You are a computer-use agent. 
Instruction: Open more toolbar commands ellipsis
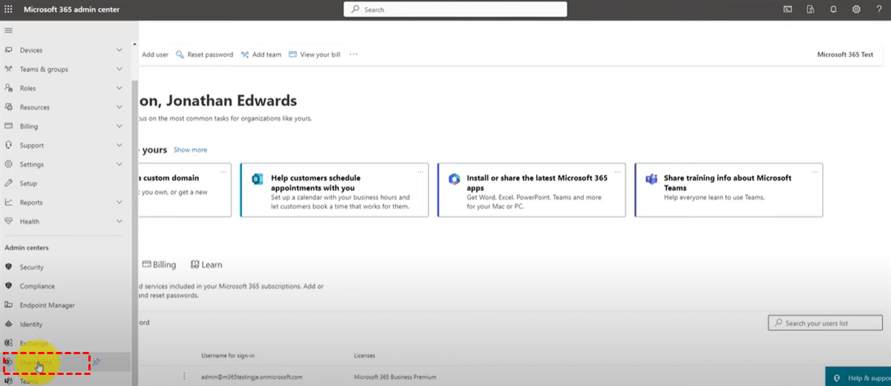[353, 54]
